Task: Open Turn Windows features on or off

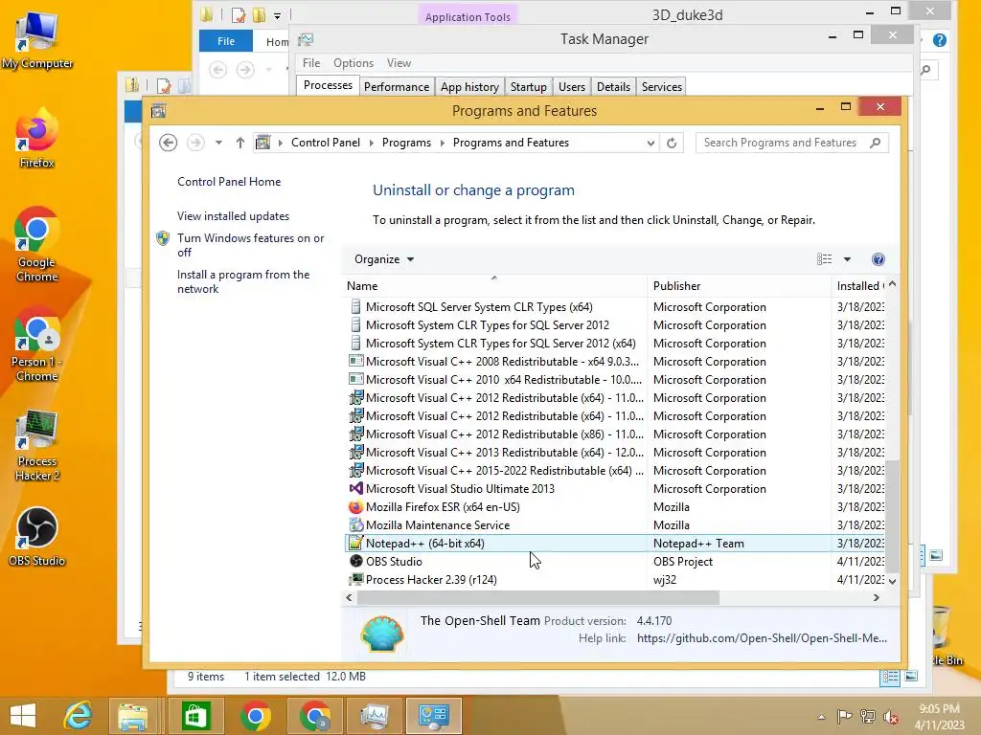Action: pos(250,245)
